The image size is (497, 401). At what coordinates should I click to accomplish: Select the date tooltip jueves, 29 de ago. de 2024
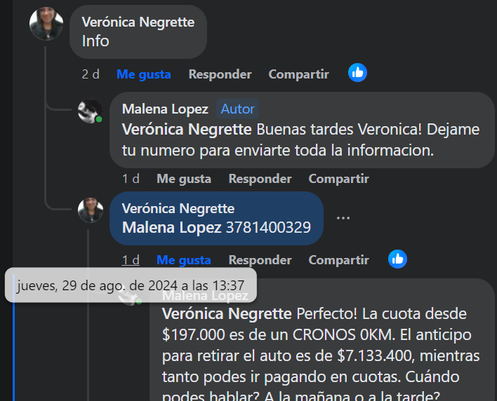(x=131, y=285)
